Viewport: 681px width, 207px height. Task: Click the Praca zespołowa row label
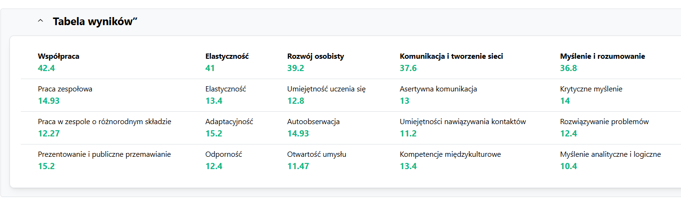pos(65,89)
